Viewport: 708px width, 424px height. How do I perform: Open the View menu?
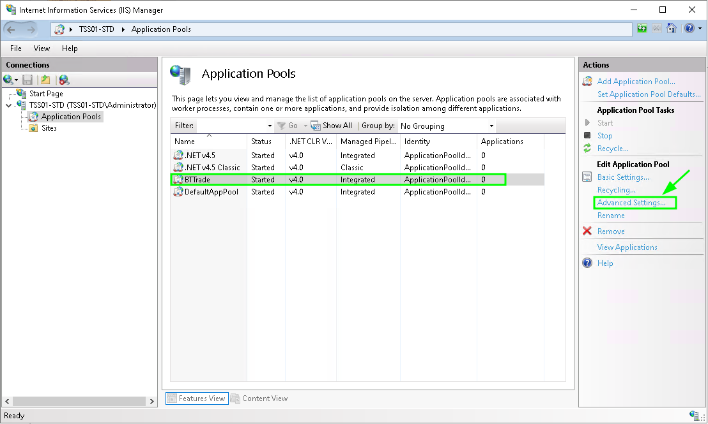42,48
